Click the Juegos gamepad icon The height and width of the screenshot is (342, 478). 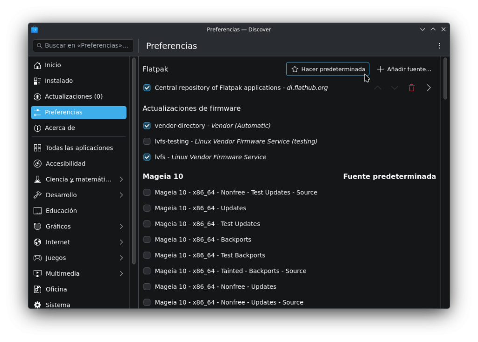click(x=37, y=258)
